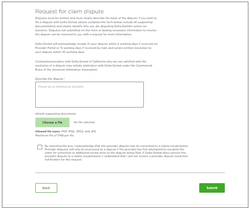This screenshot has width=250, height=209.
Task: Click the 'Please be as detailed as possible' placeholder
Action: tap(61, 87)
